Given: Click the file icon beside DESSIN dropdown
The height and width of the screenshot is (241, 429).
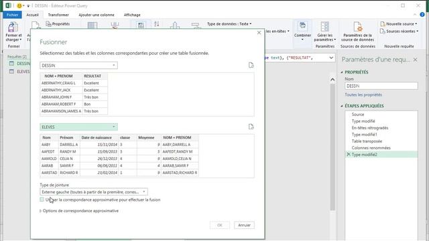Looking at the screenshot, I should (251, 65).
